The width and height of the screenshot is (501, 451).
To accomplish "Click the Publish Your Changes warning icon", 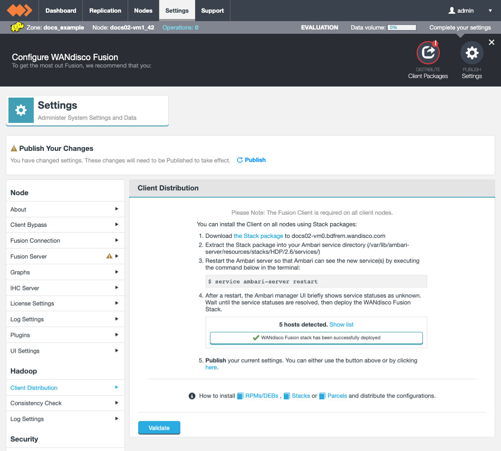I will [x=14, y=148].
